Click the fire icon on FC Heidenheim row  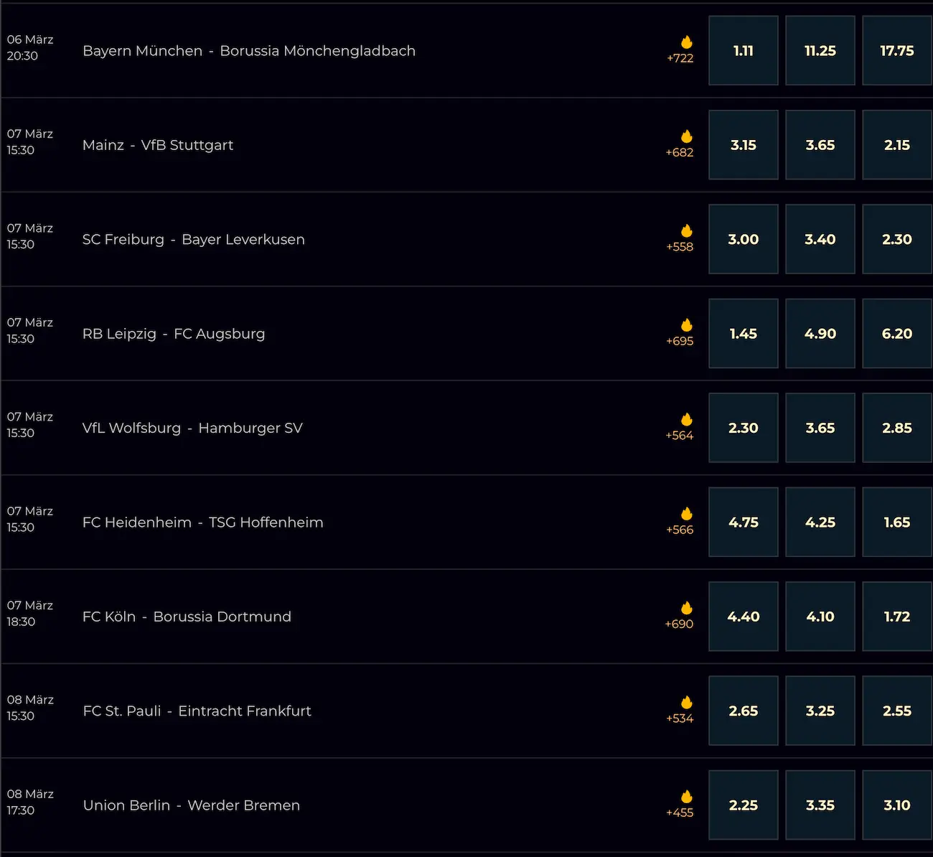pos(686,522)
